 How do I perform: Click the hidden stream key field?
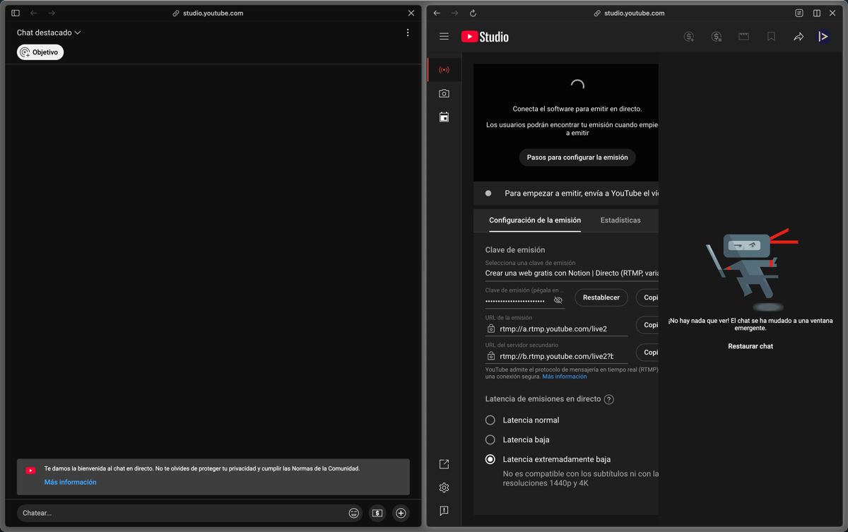tap(516, 301)
